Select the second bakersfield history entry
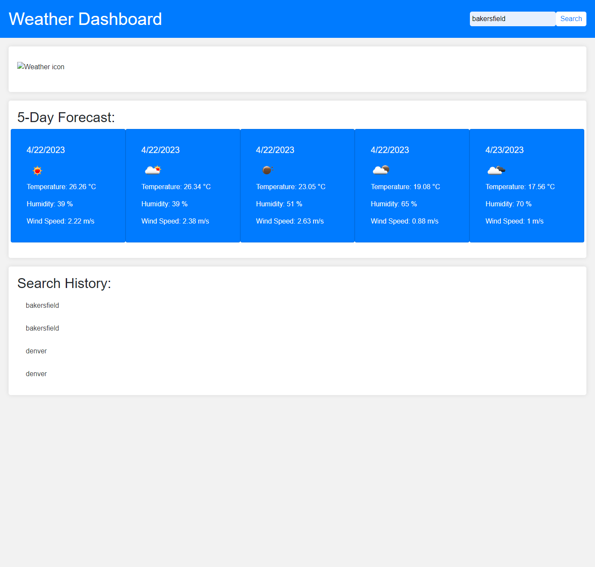This screenshot has width=595, height=567. pos(42,328)
